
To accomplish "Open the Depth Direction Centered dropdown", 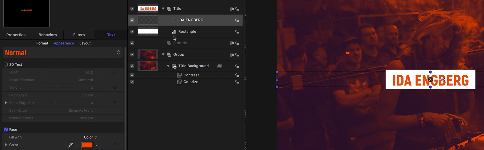I will pyautogui.click(x=87, y=80).
